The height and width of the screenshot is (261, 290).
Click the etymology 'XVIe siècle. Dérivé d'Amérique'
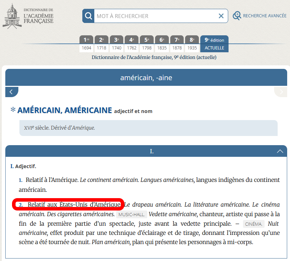[x=59, y=128]
